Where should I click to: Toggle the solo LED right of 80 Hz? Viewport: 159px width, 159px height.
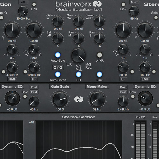[x=132, y=72]
